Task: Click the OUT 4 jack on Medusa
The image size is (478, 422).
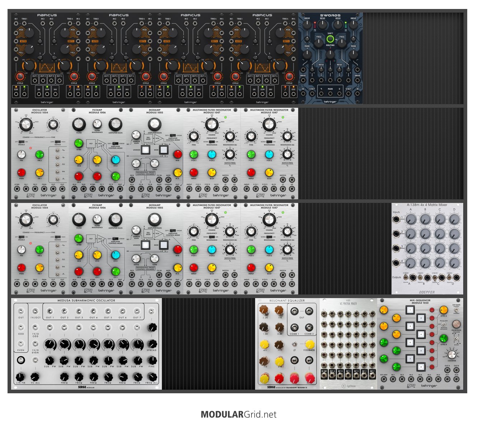Action: coord(93,311)
